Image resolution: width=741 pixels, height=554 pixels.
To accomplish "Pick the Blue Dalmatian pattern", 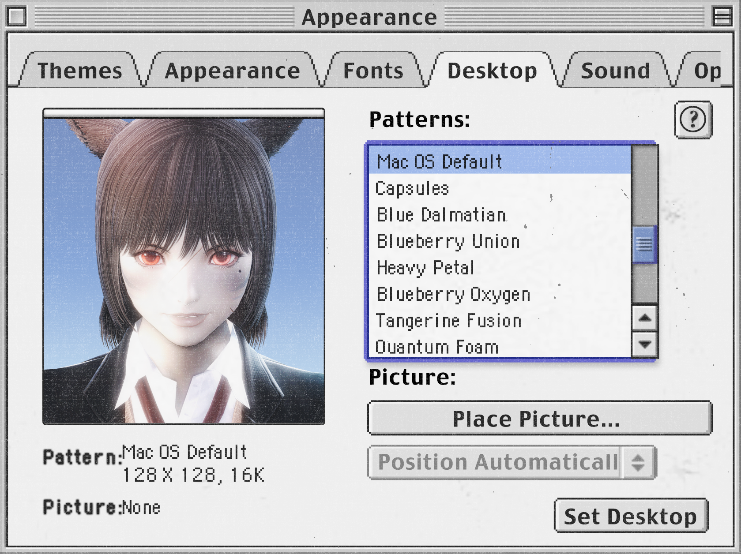I will click(500, 215).
